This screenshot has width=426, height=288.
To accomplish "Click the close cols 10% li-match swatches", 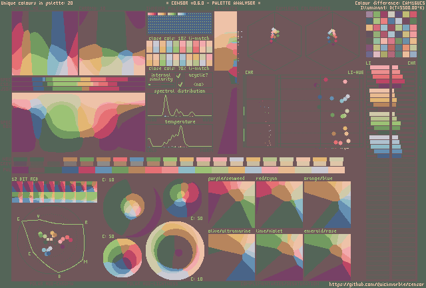I will tap(180, 48).
